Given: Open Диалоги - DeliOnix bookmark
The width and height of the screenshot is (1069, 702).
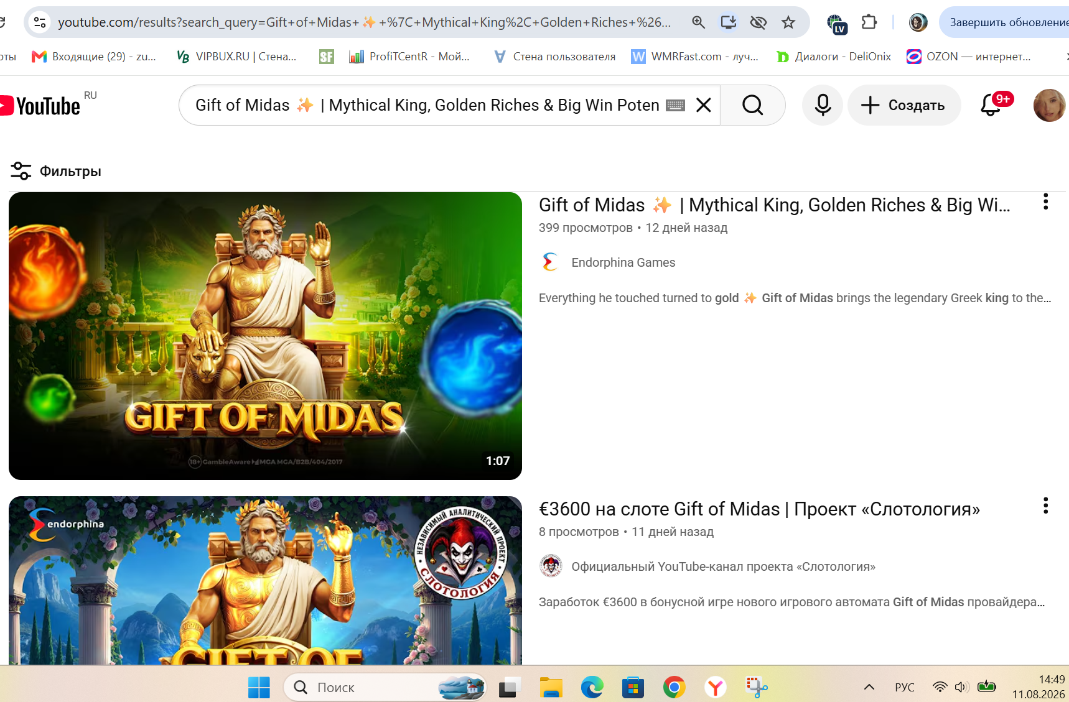Looking at the screenshot, I should 834,57.
